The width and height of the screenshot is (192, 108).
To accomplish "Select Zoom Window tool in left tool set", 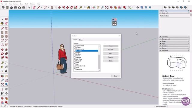I will click(x=6, y=80).
